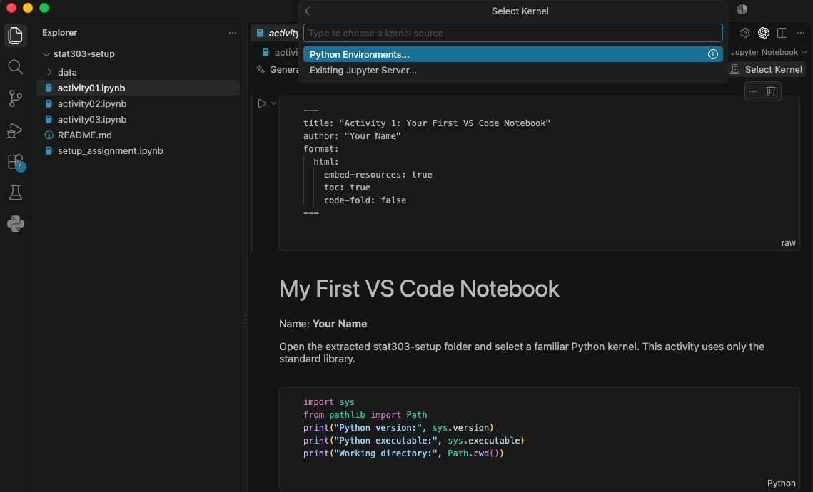813x492 pixels.
Task: Split the editor right
Action: 782,33
